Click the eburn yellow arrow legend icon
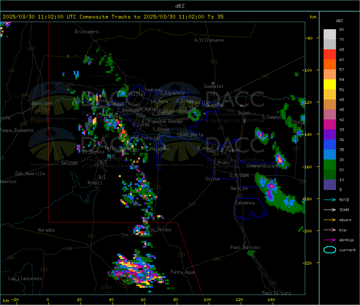Viewport: 360px width, 305px height. (330, 220)
